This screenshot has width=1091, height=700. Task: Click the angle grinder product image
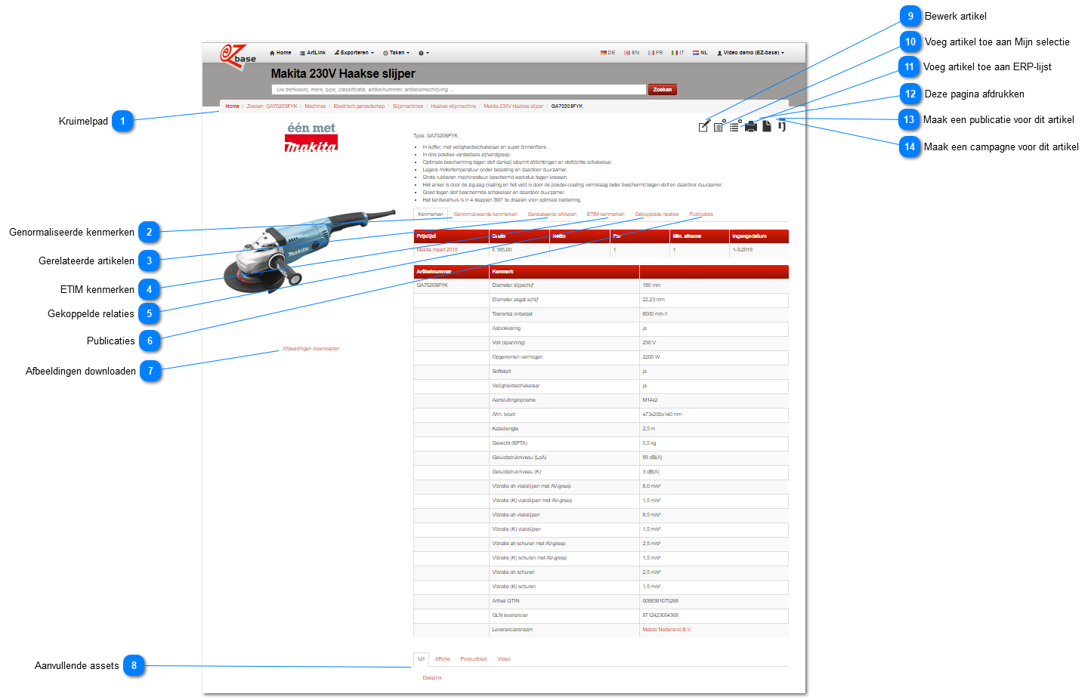coord(310,253)
